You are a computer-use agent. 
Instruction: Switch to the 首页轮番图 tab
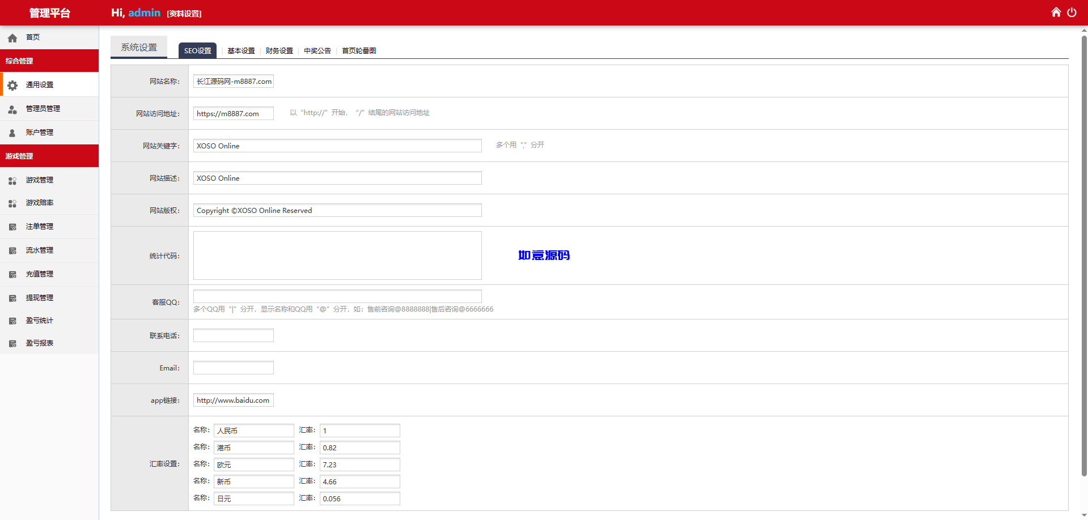(359, 50)
